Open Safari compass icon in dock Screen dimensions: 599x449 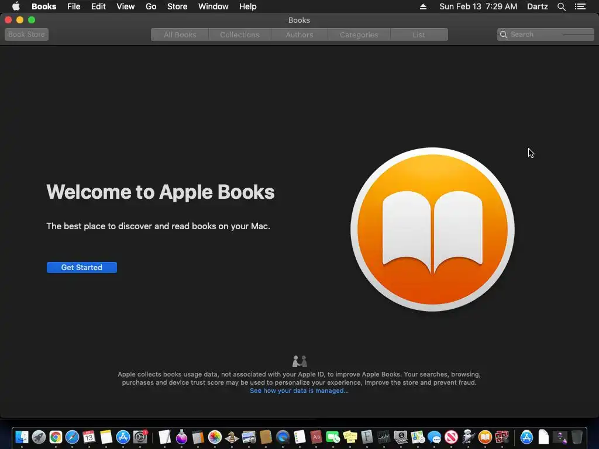(x=72, y=437)
